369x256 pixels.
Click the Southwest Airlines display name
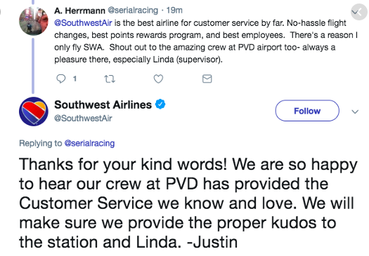(103, 105)
